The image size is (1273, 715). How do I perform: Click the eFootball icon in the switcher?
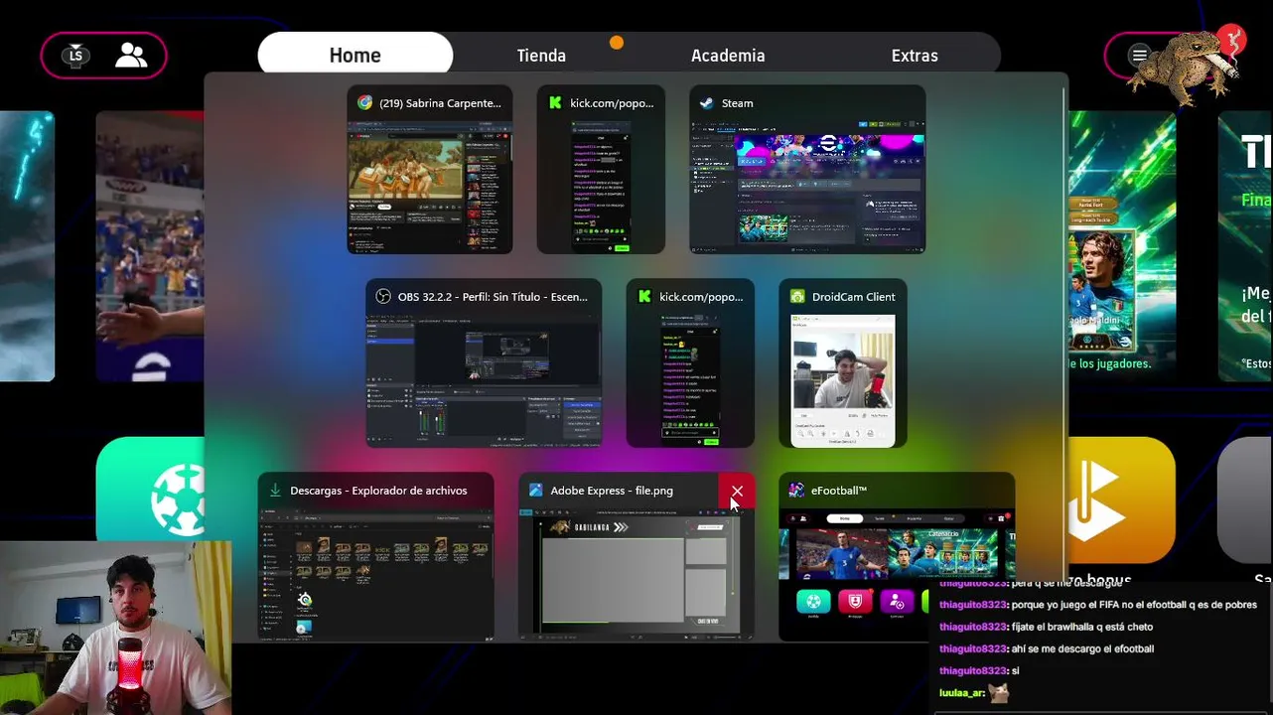coord(796,491)
